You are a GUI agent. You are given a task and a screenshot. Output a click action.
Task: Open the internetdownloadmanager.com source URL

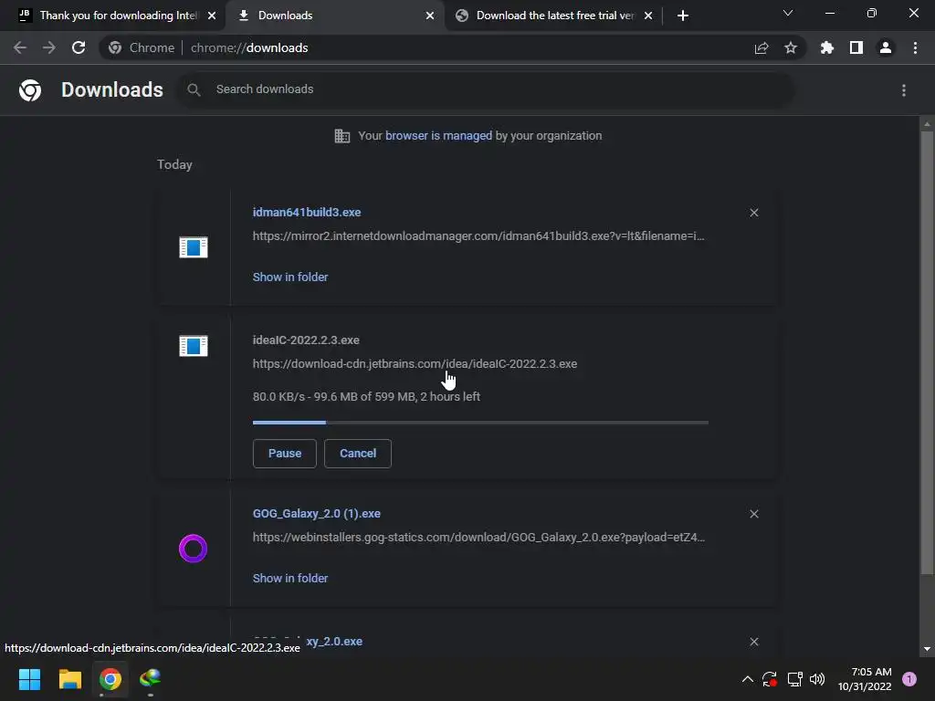pyautogui.click(x=478, y=236)
